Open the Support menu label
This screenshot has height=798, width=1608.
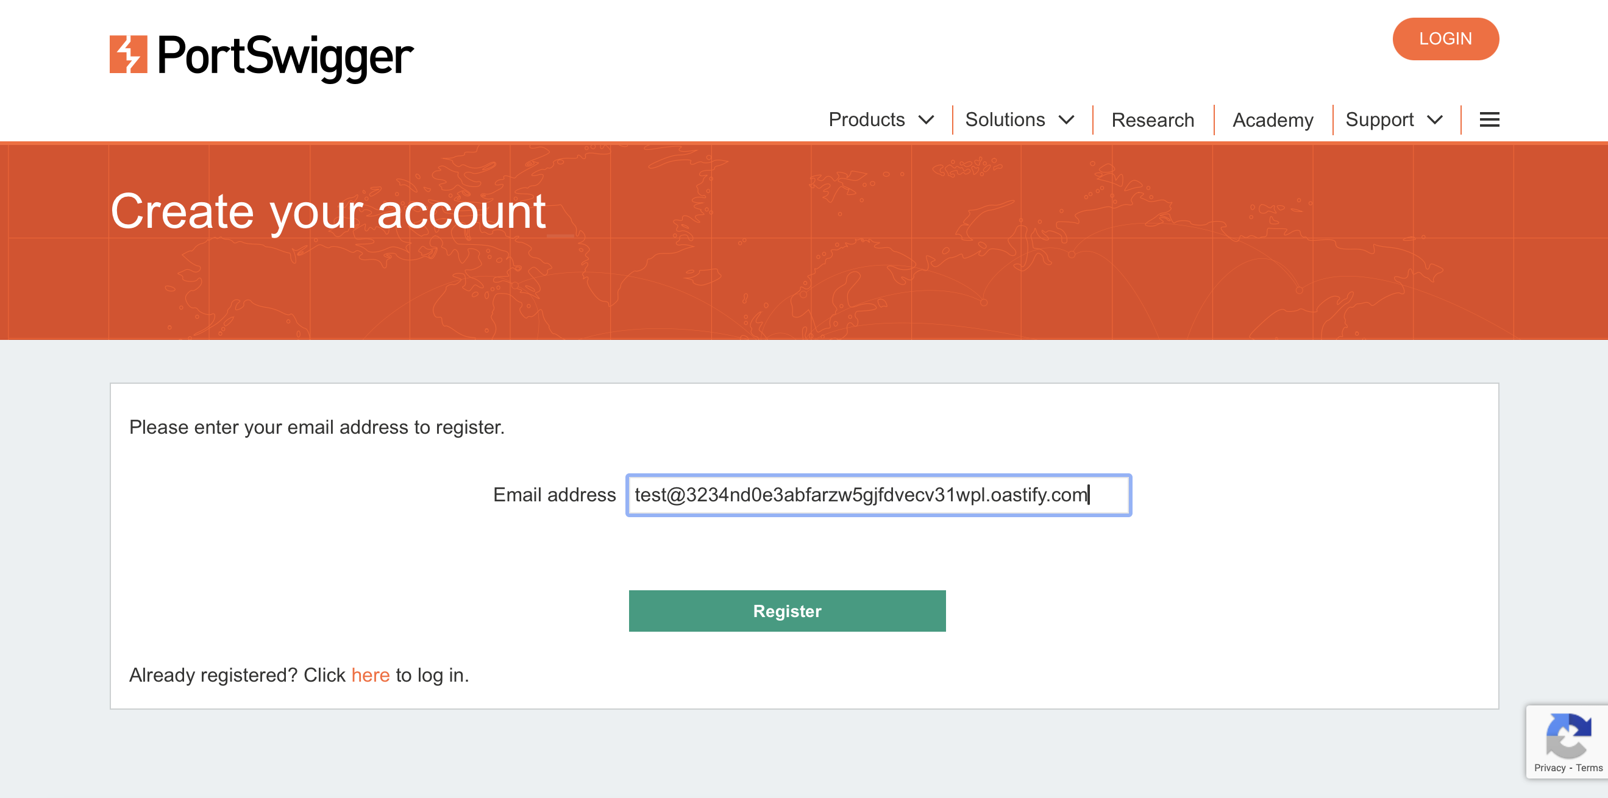tap(1379, 120)
